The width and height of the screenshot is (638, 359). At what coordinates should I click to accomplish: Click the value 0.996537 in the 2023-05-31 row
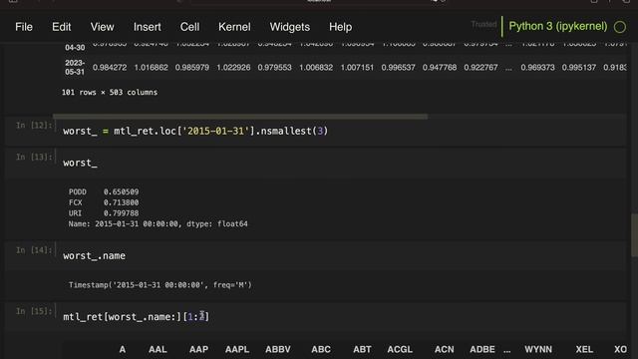[398, 68]
